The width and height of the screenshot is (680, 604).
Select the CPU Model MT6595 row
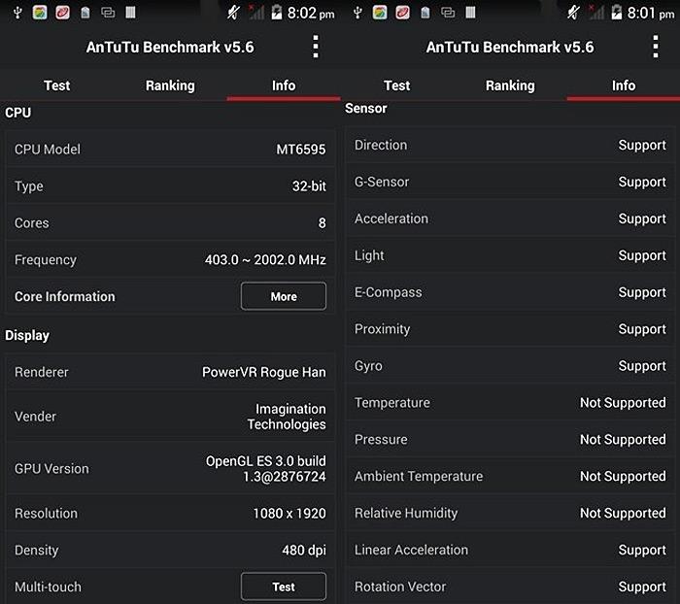click(x=170, y=150)
